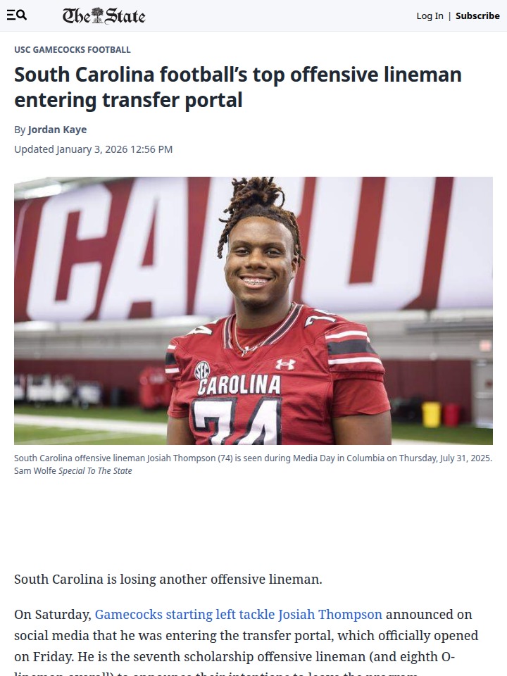Click the opening sentence about losing another lineman

pos(168,579)
